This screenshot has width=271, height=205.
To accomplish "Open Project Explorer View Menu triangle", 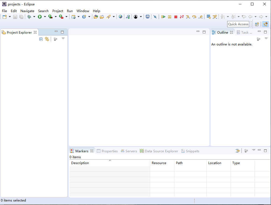I will 63,38.
